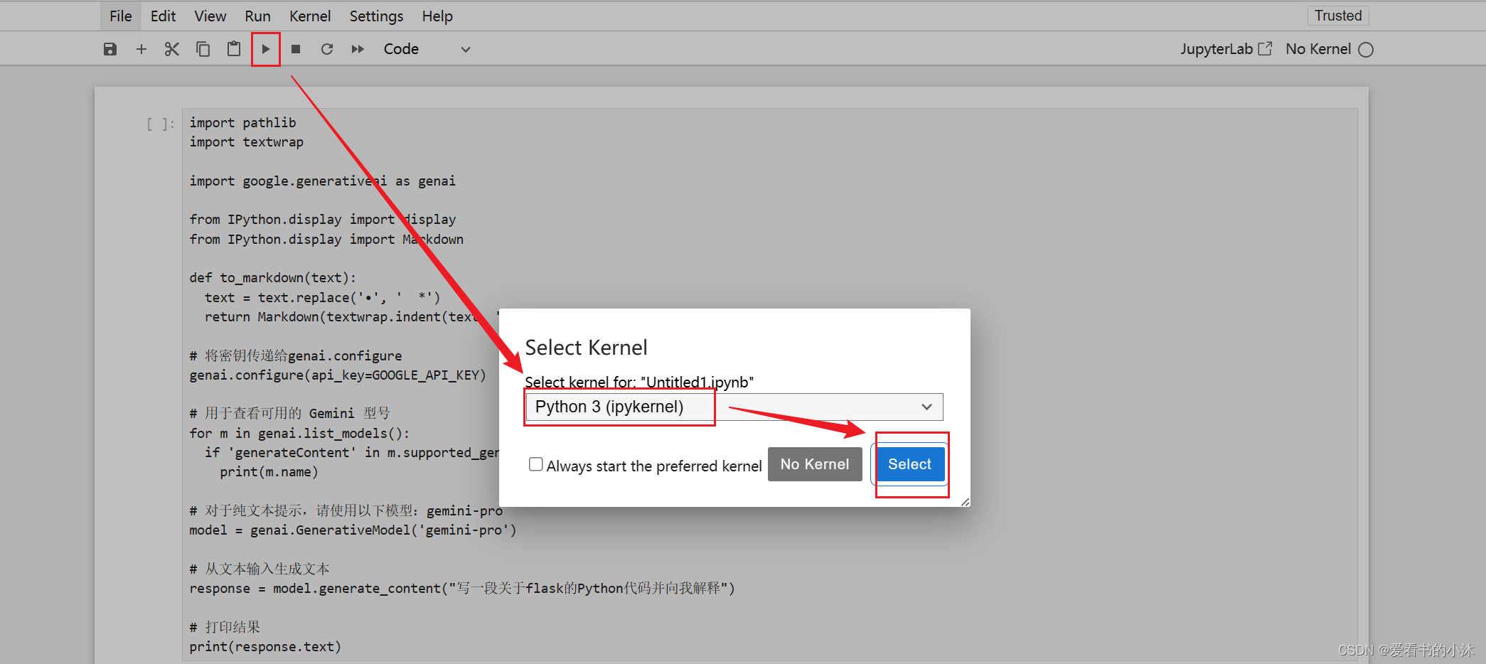Screen dimensions: 1486x664
Task: Click the 'for m in genai.list_models():' line
Action: coord(299,434)
